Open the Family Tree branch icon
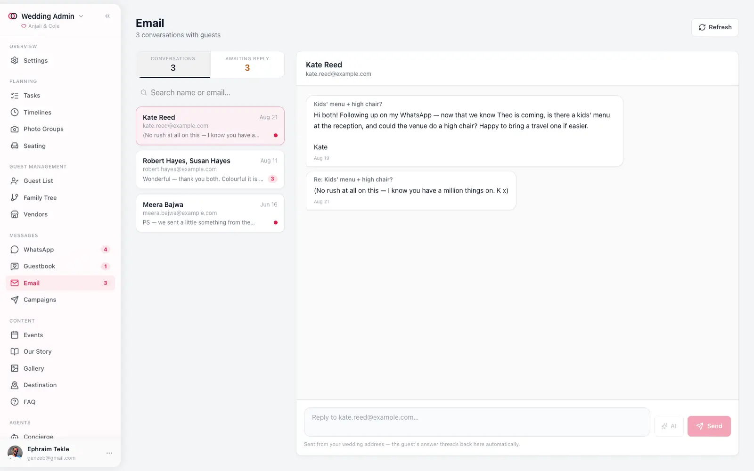 15,198
